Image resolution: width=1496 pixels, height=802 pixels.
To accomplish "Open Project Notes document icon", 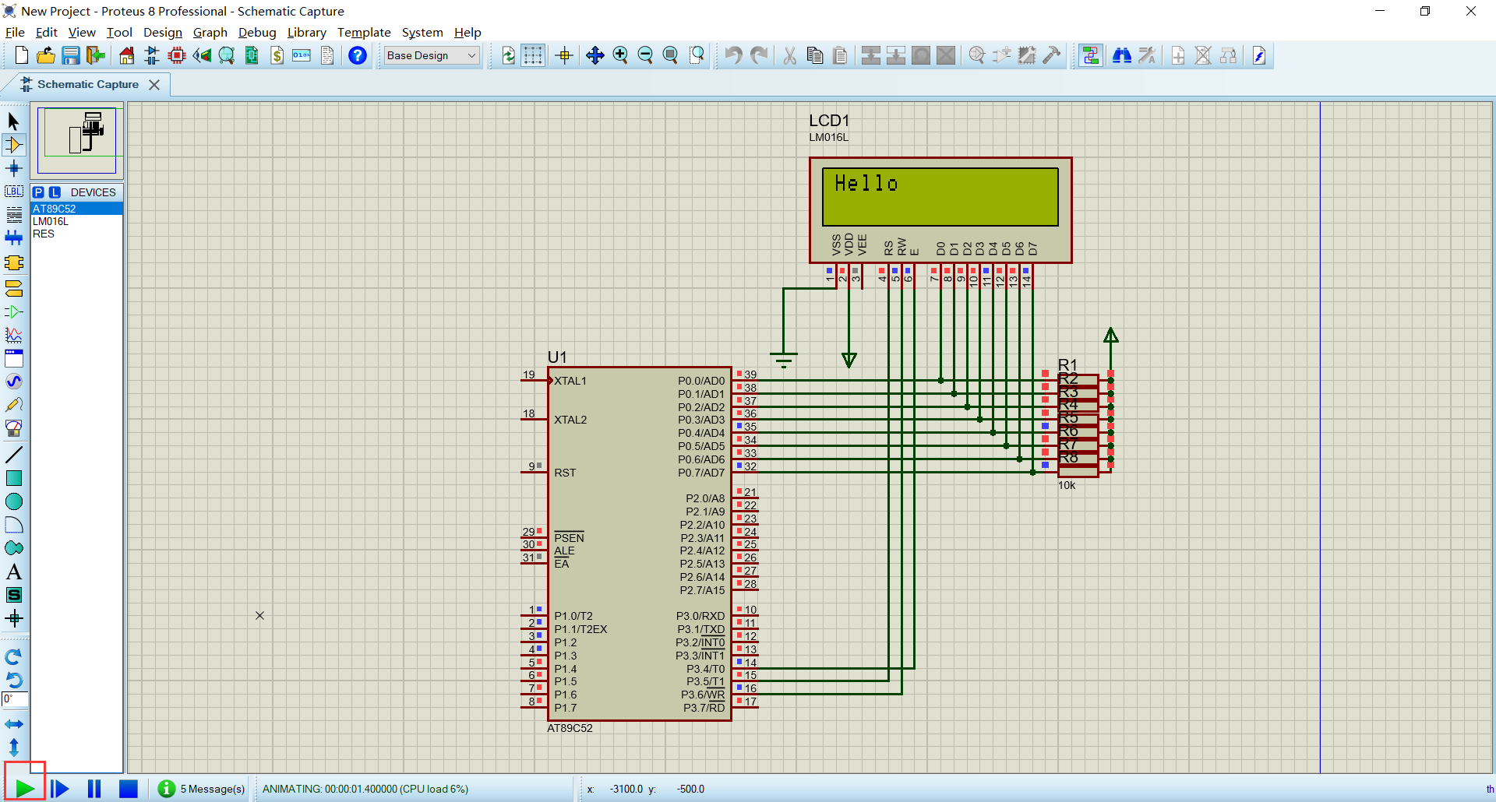I will pyautogui.click(x=327, y=55).
